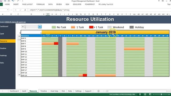
Task: Go to the Data sheet tab
Action: [x=70, y=91]
